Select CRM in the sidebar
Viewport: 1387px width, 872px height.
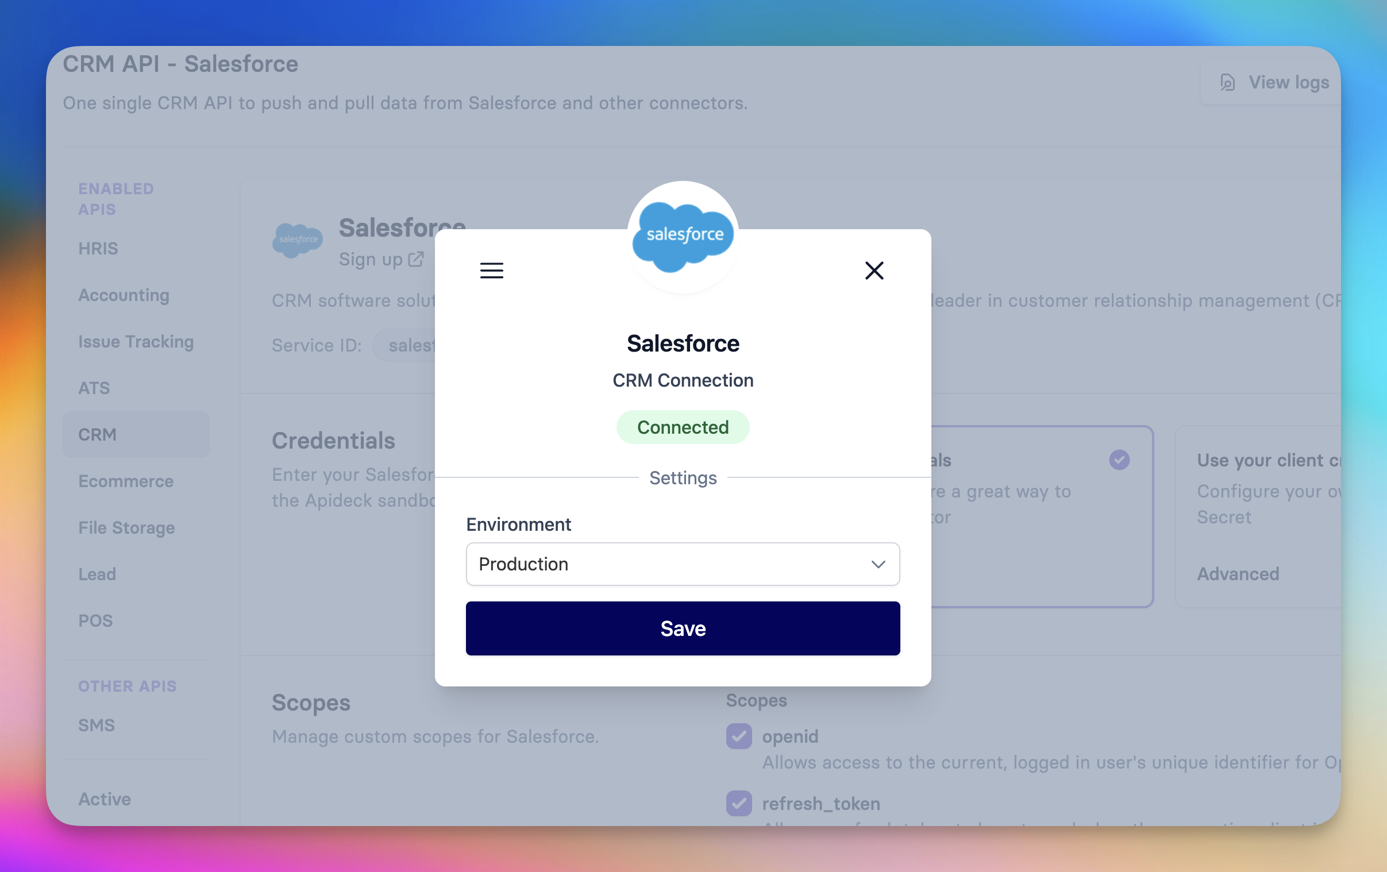97,434
